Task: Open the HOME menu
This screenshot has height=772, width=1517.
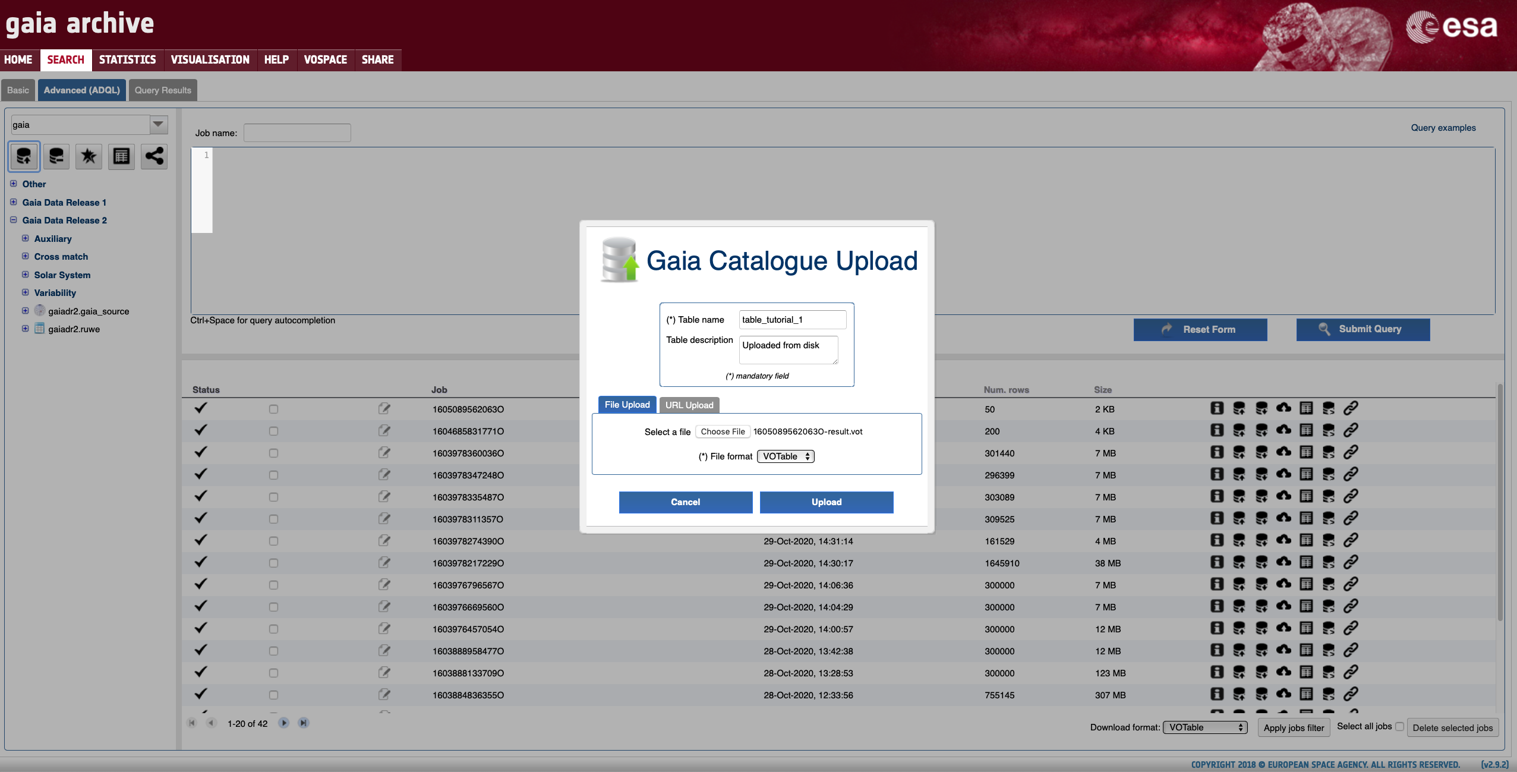Action: tap(18, 59)
